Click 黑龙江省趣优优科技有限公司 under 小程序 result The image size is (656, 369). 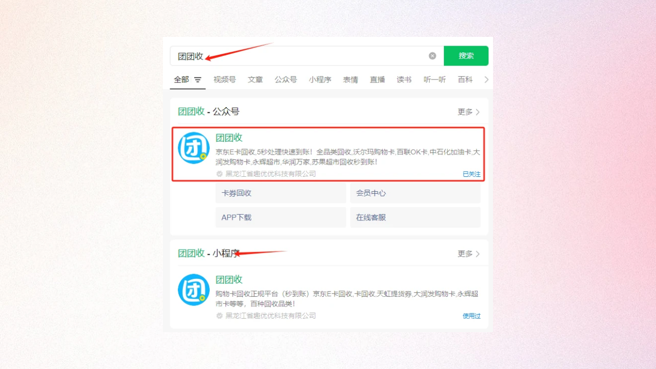pyautogui.click(x=271, y=316)
